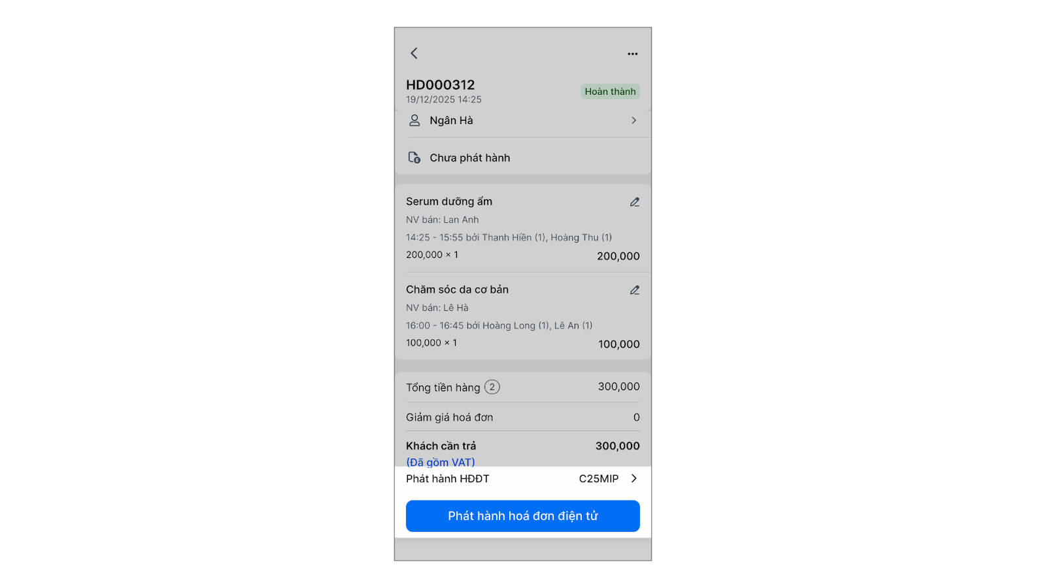Open the Chưa phát hành invoice status row
The image size is (1046, 588).
click(523, 157)
